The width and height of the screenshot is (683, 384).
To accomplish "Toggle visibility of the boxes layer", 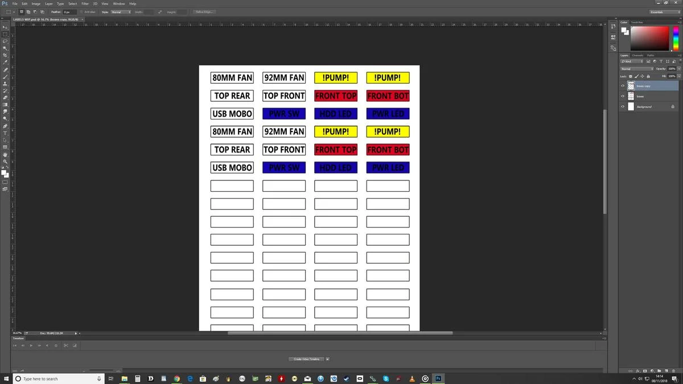I will click(x=623, y=96).
